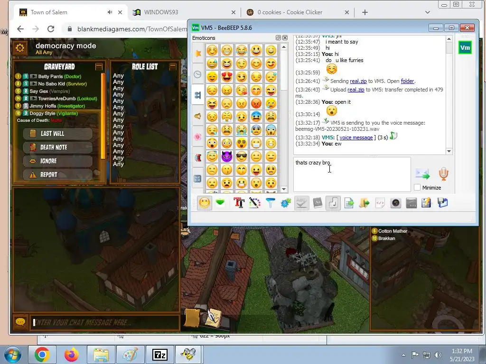This screenshot has height=364, width=486.
Task: Show hidden system tray icons
Action: pos(403,355)
